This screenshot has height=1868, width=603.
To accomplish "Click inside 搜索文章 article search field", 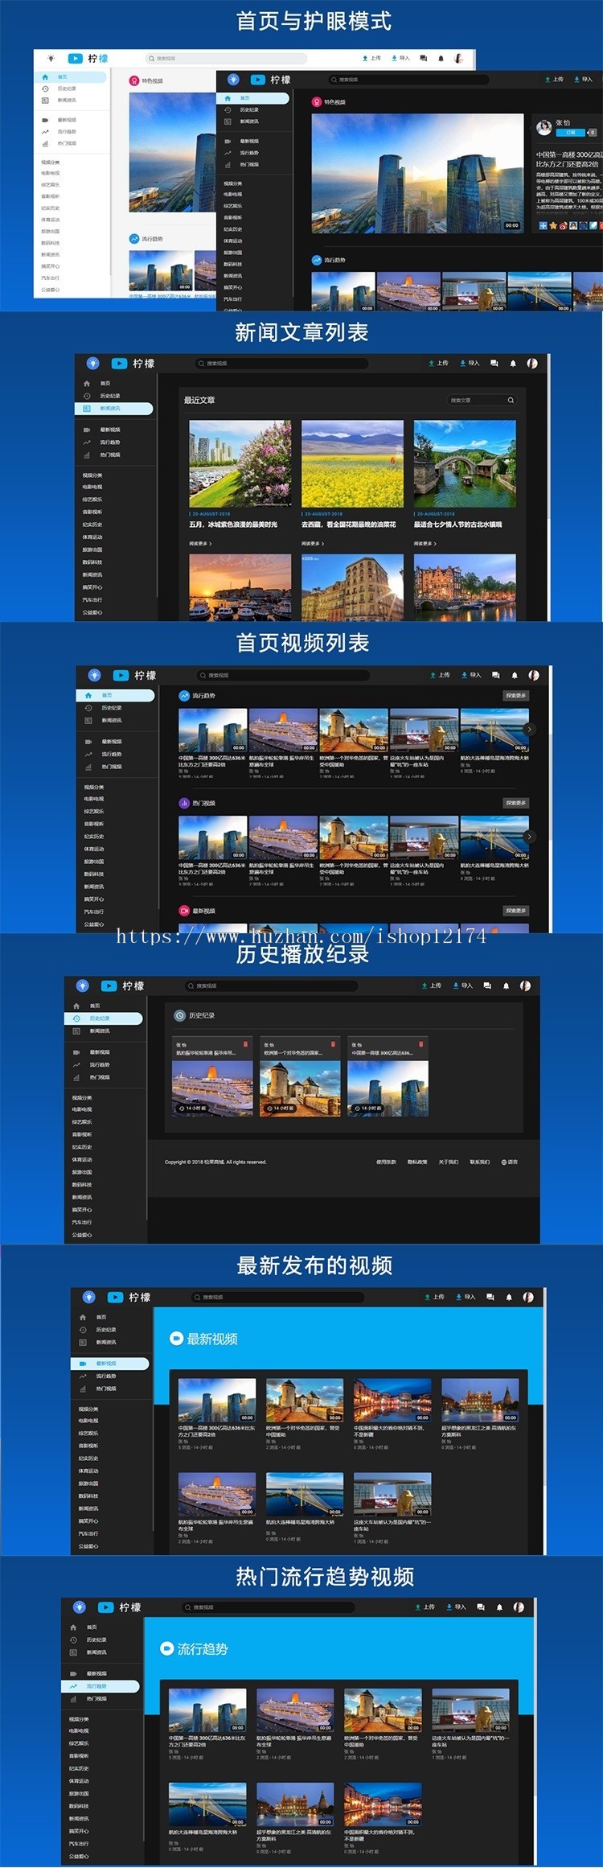I will pyautogui.click(x=481, y=400).
